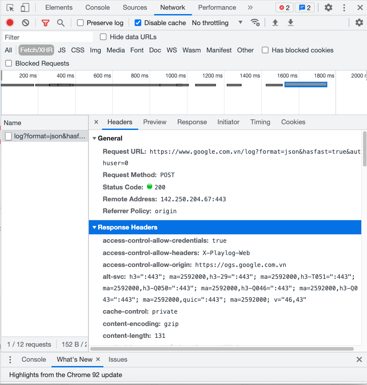The height and width of the screenshot is (385, 367).
Task: Show more DevTools tabs chevron
Action: (250, 7)
